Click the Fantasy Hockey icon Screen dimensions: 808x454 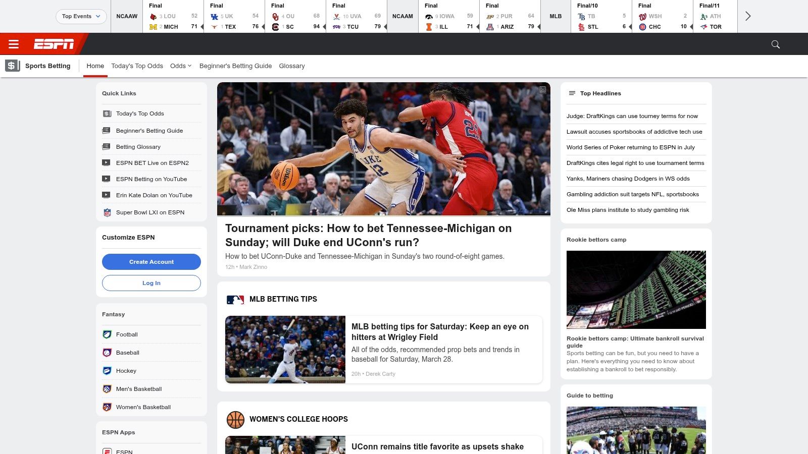coord(107,371)
